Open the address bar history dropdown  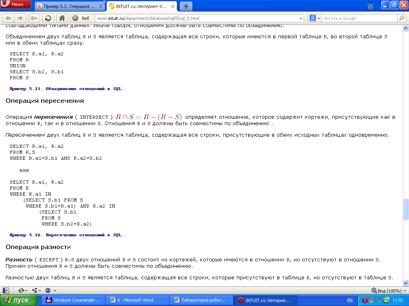pos(301,18)
